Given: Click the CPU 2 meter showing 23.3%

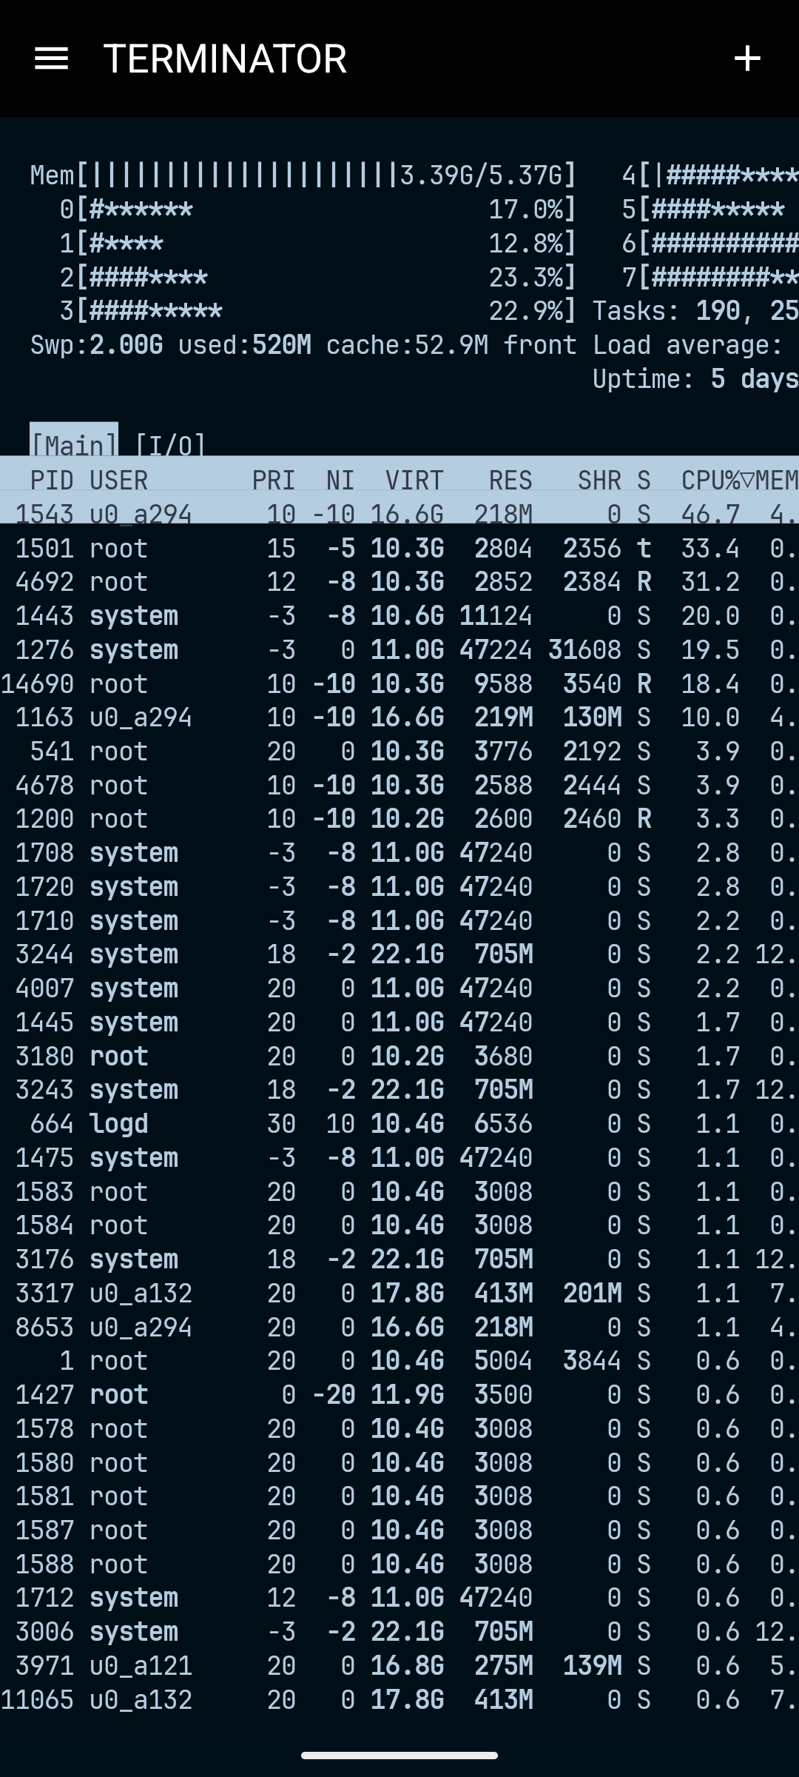Looking at the screenshot, I should coord(318,278).
